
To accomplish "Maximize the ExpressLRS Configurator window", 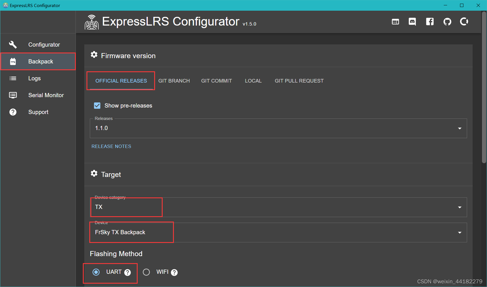I will click(462, 5).
